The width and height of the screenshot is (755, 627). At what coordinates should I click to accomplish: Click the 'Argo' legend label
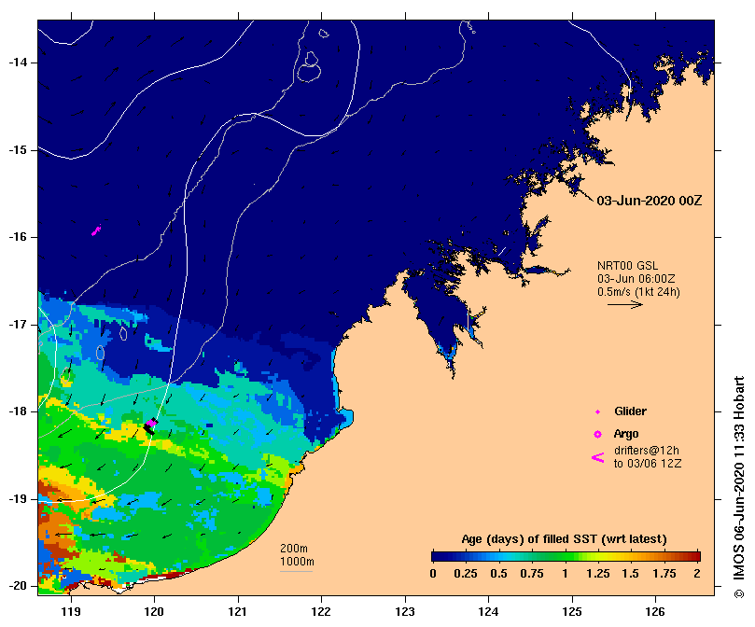pyautogui.click(x=626, y=434)
